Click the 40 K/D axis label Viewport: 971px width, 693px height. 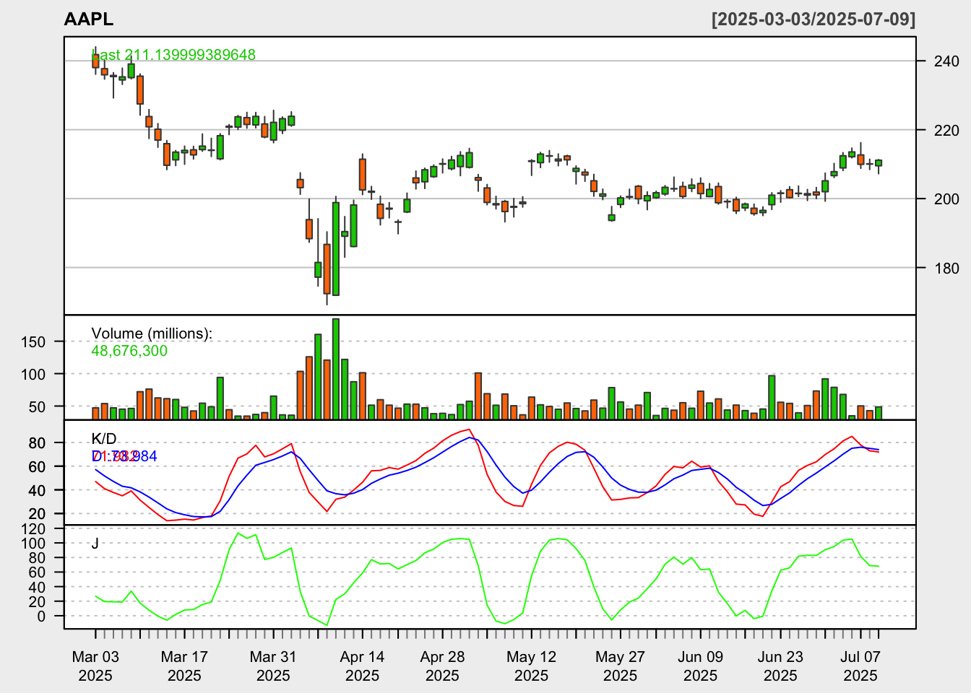click(38, 491)
